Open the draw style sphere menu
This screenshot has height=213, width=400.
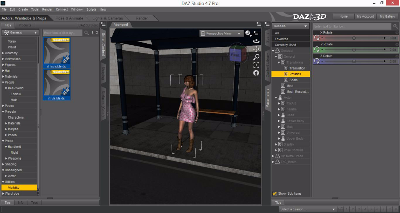248,34
